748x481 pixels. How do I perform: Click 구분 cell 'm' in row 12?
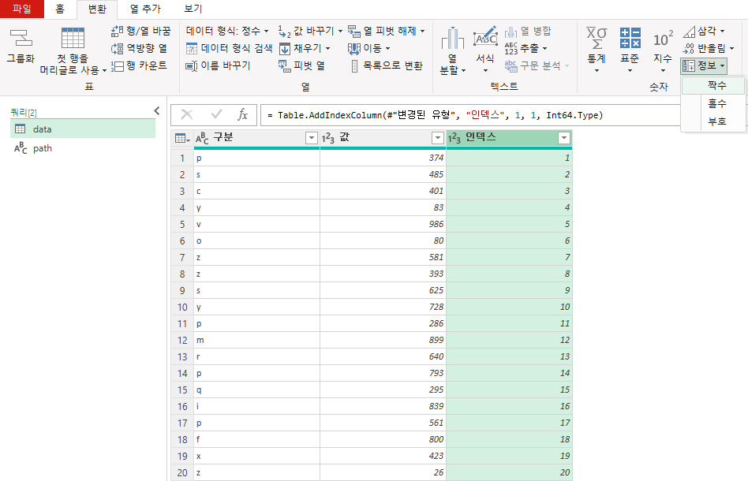coord(256,340)
